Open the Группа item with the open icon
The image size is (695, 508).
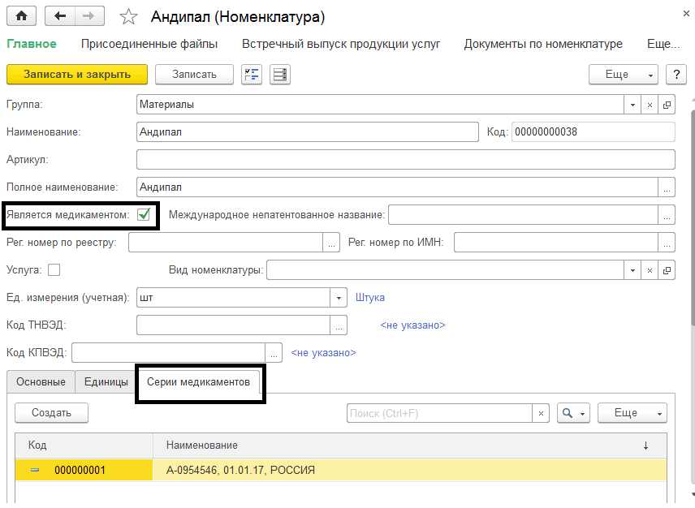[667, 105]
